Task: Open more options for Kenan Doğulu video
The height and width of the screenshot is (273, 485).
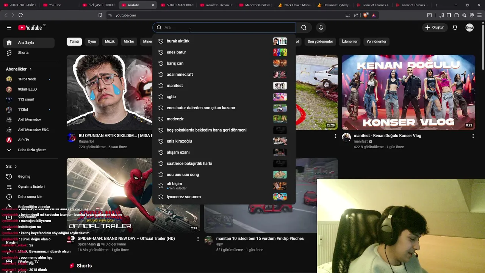Action: click(x=473, y=136)
